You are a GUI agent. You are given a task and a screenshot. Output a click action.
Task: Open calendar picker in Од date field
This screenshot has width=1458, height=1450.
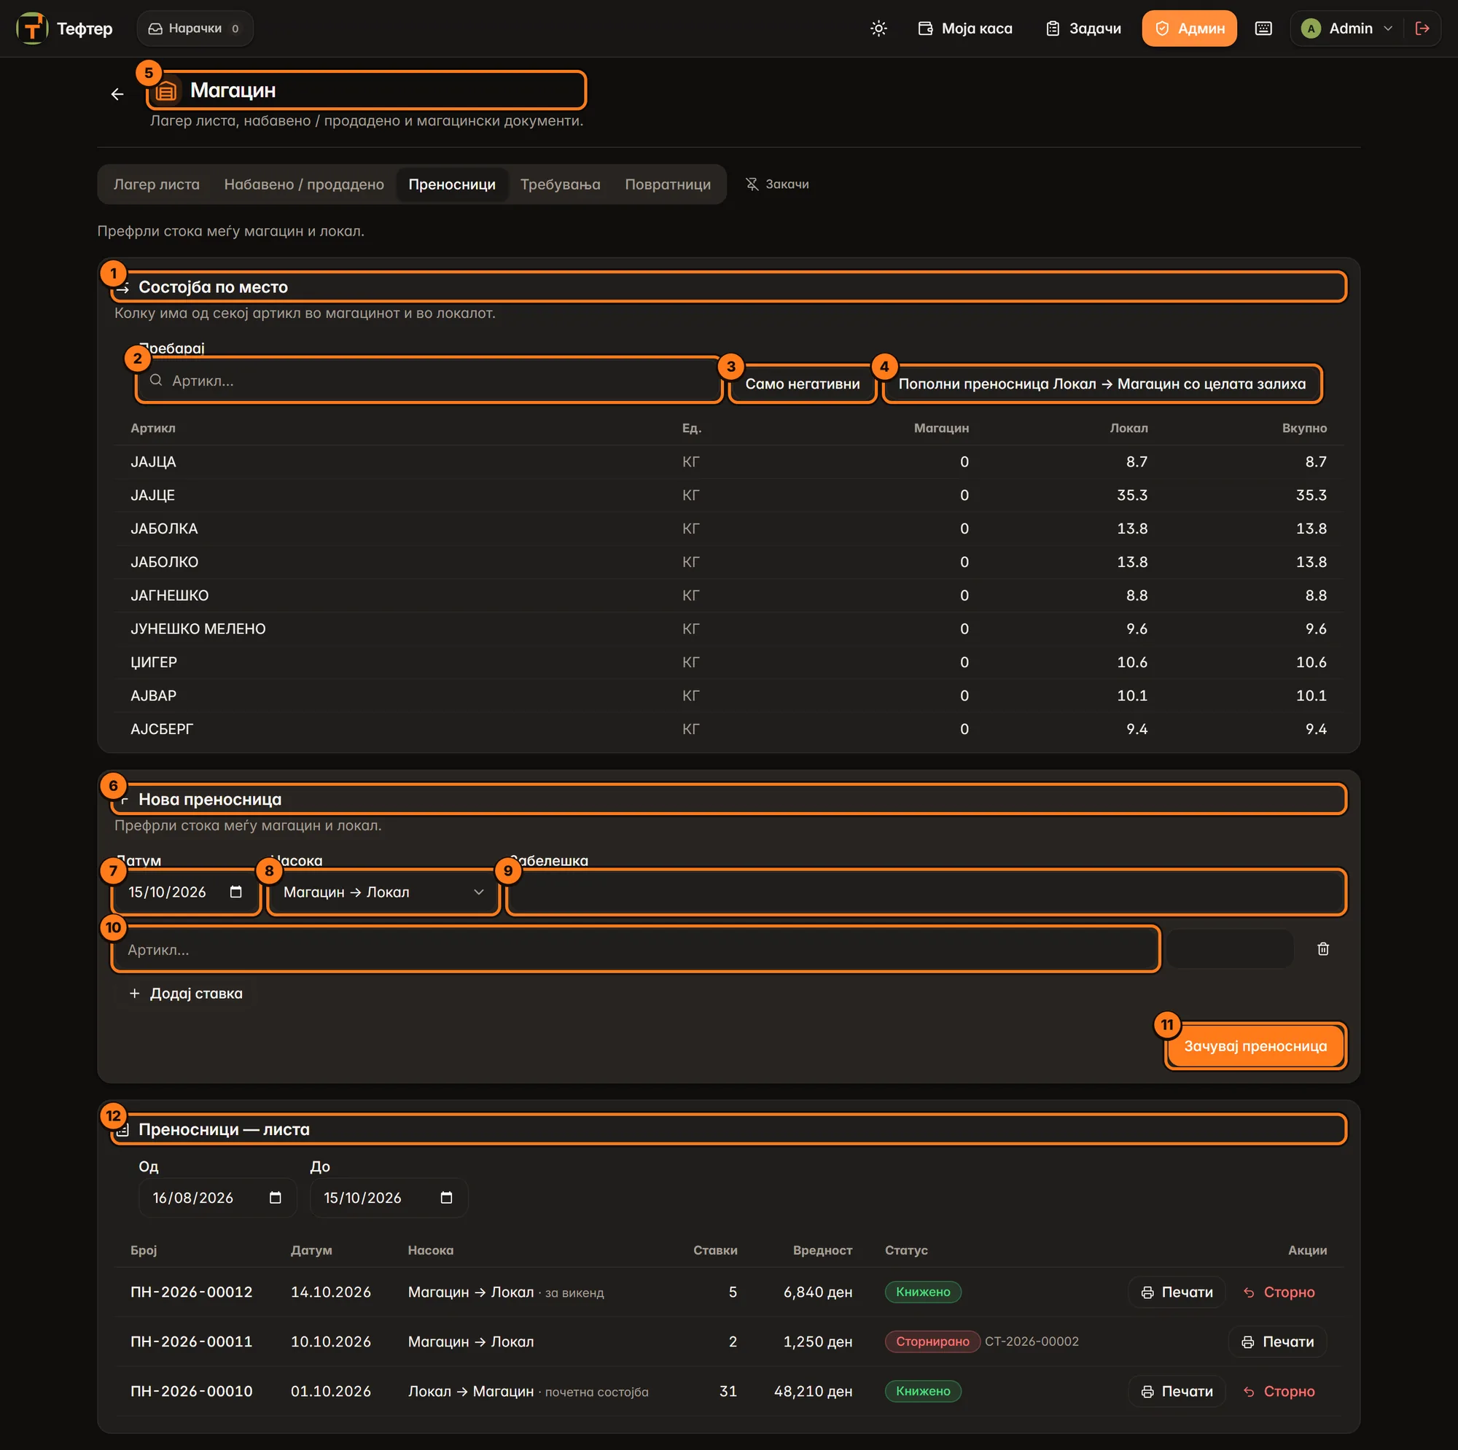click(x=276, y=1198)
